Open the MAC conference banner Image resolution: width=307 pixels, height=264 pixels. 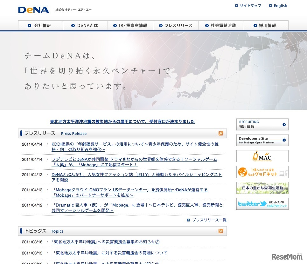point(262,156)
